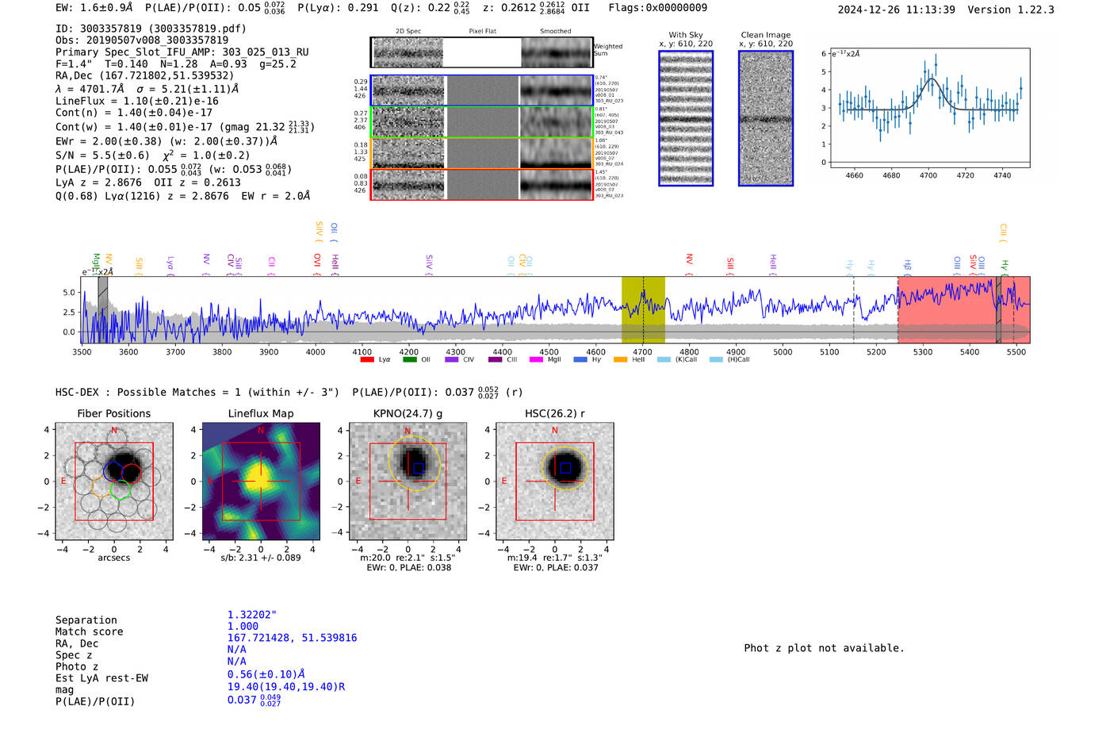Screen dimensions: 1110x756
Task: Click the s/b: 2.31 +/- 0.089 caption
Action: coord(261,558)
